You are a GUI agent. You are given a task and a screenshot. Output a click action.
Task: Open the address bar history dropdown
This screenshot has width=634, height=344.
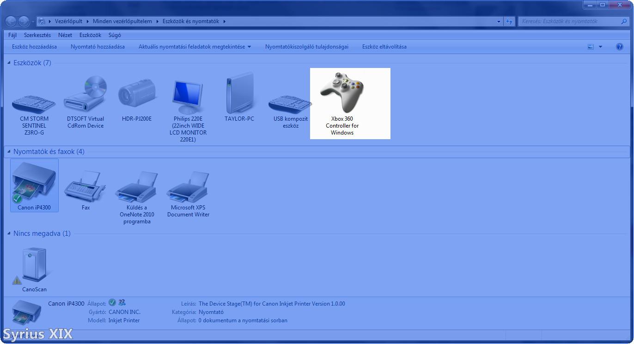pyautogui.click(x=499, y=21)
